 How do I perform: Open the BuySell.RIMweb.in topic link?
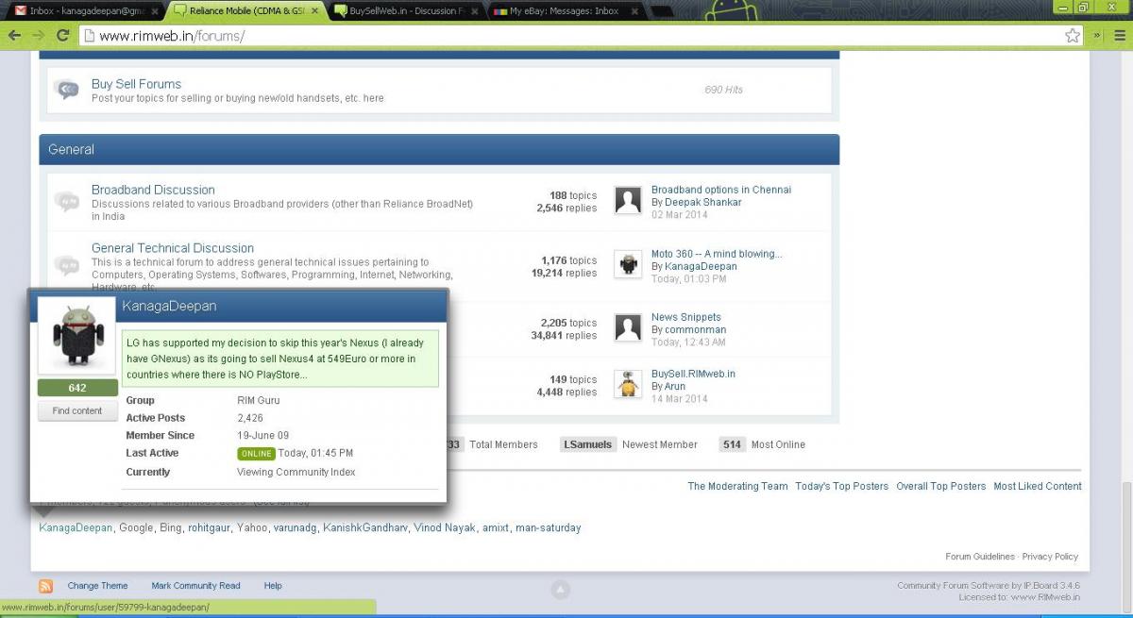pyautogui.click(x=693, y=374)
